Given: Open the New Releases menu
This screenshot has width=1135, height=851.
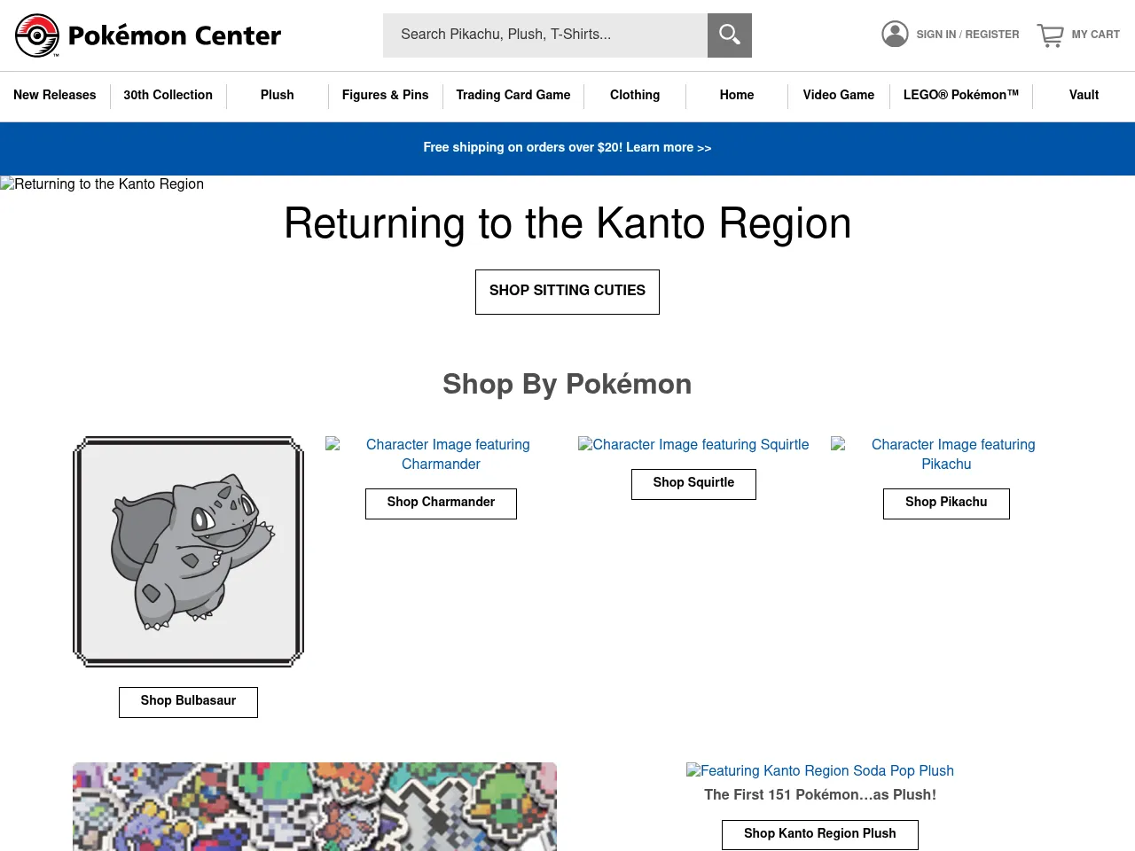Looking at the screenshot, I should click(x=55, y=96).
